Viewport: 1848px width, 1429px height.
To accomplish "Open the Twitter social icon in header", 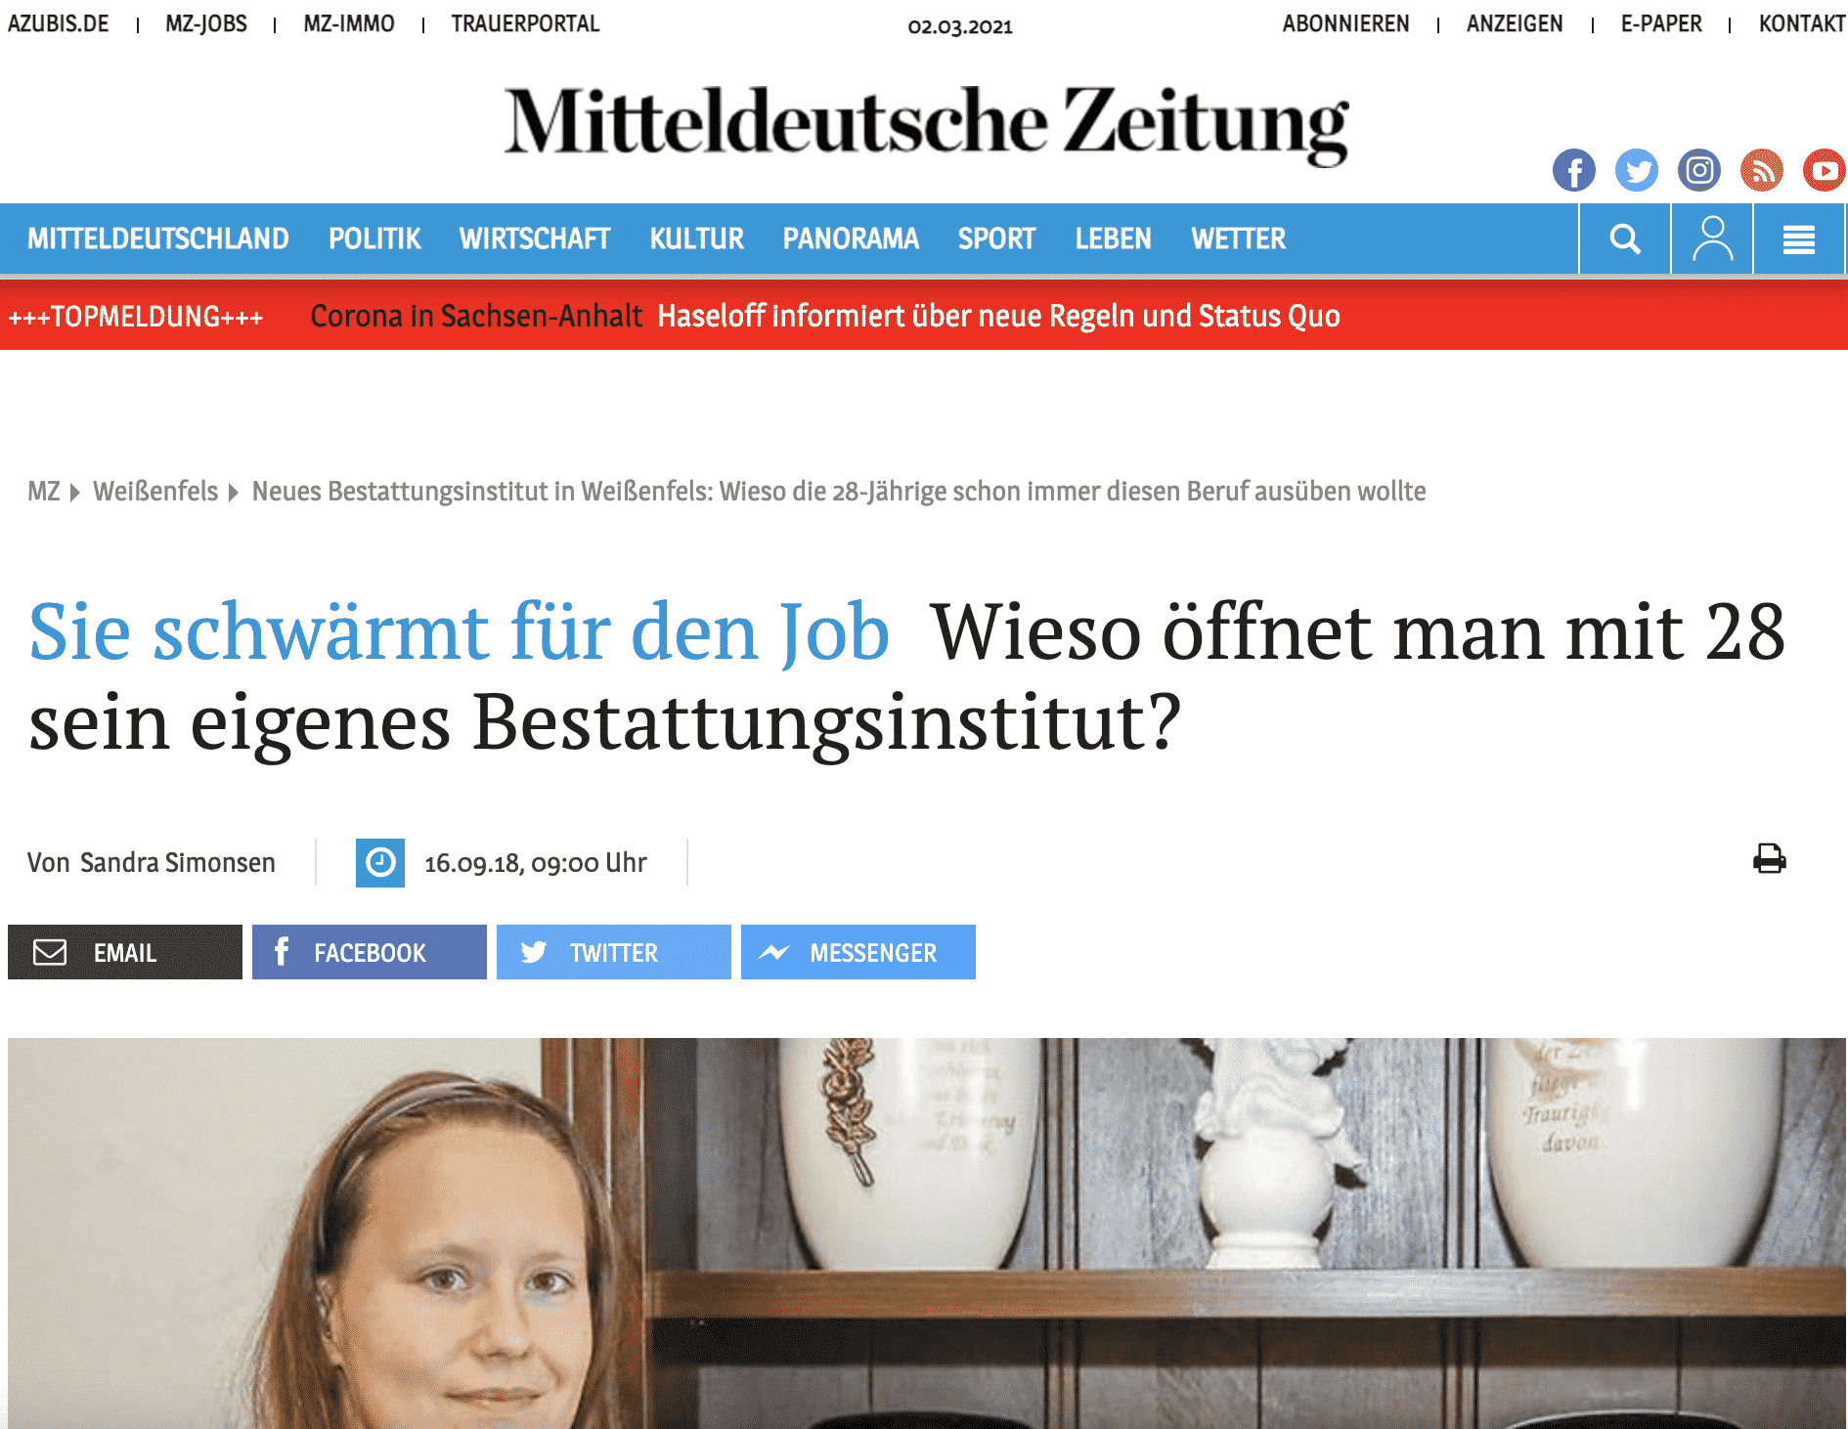I will (x=1636, y=170).
